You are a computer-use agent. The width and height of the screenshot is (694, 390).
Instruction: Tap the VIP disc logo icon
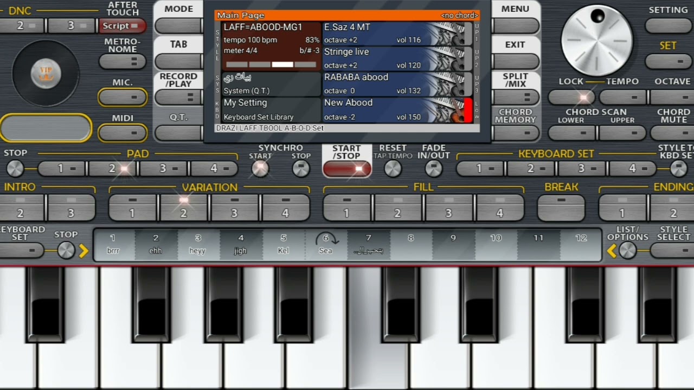46,73
